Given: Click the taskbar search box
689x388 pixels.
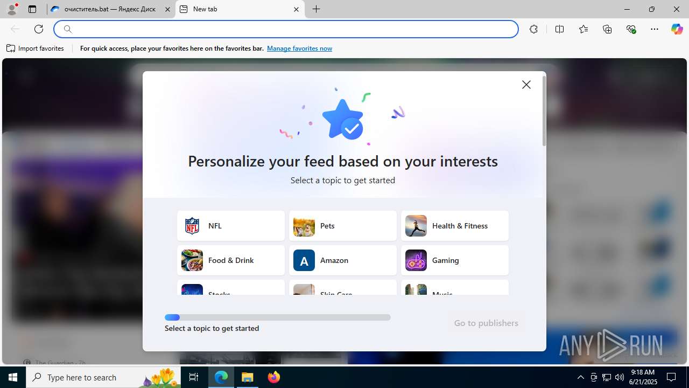Looking at the screenshot, I should coord(103,377).
